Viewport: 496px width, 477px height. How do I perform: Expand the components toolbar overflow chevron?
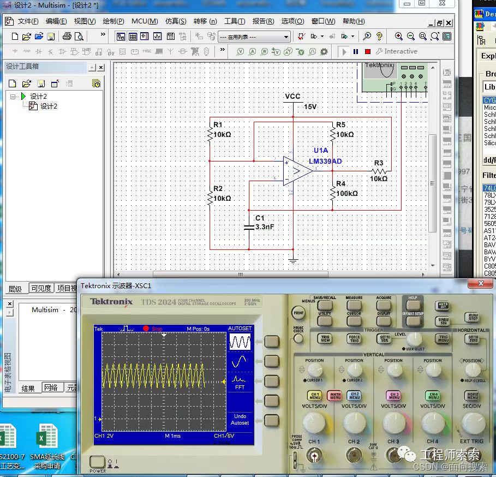[223, 49]
